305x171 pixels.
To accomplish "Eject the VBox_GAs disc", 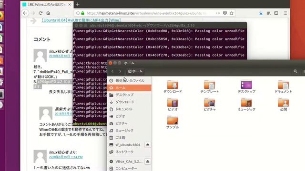I will (x=148, y=161).
